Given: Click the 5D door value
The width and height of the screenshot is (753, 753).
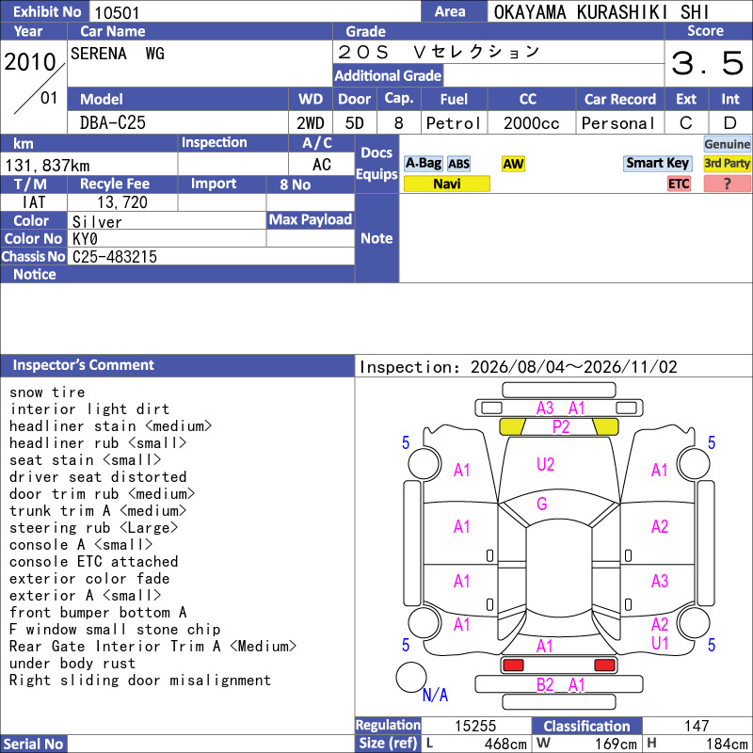Looking at the screenshot, I should click(x=355, y=123).
